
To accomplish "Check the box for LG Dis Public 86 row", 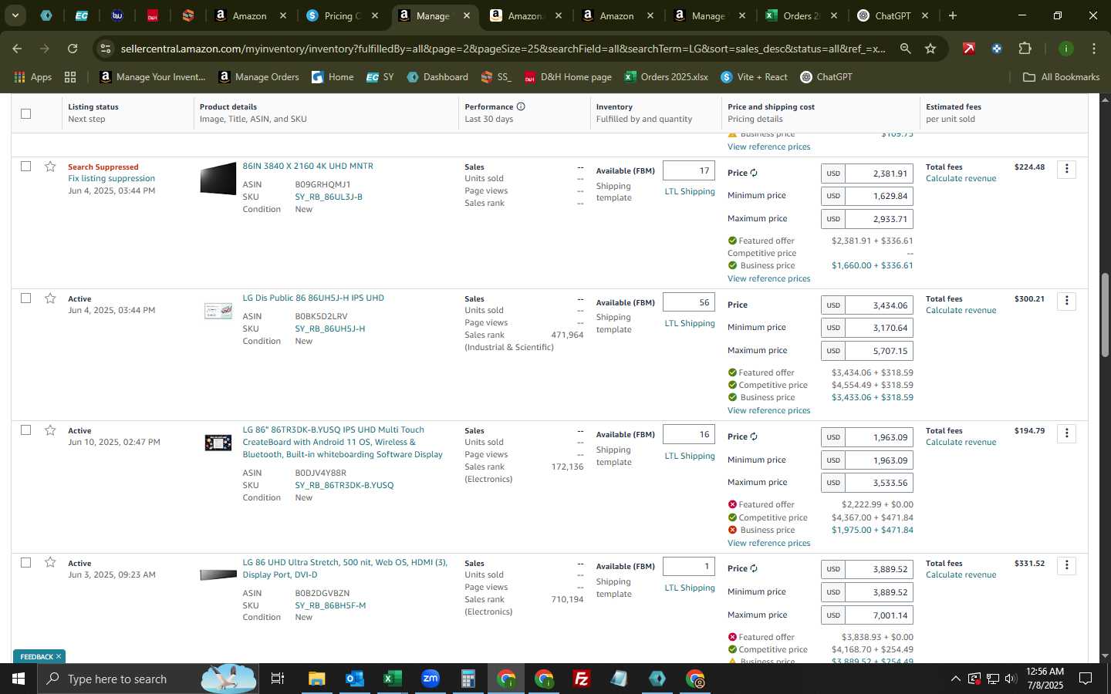I will click(x=25, y=298).
